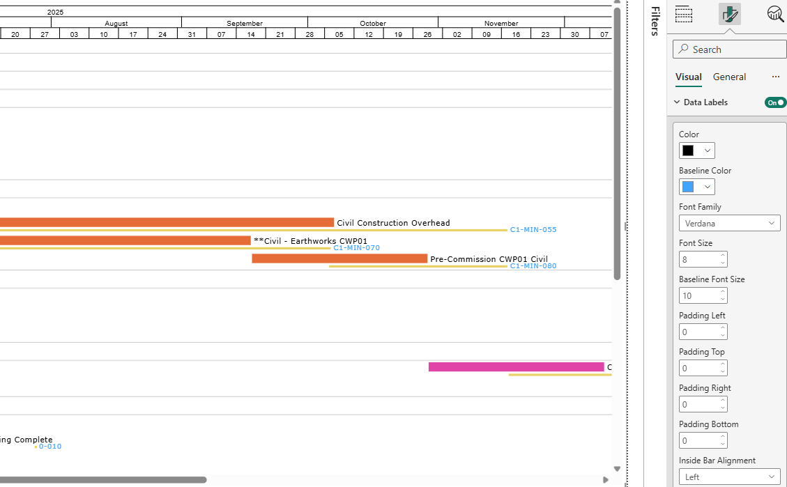Open the Build visual pane
Image resolution: width=787 pixels, height=487 pixels.
click(684, 13)
